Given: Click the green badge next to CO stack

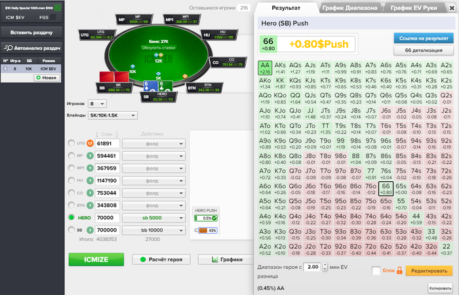Looking at the screenshot, I should click(90, 193).
